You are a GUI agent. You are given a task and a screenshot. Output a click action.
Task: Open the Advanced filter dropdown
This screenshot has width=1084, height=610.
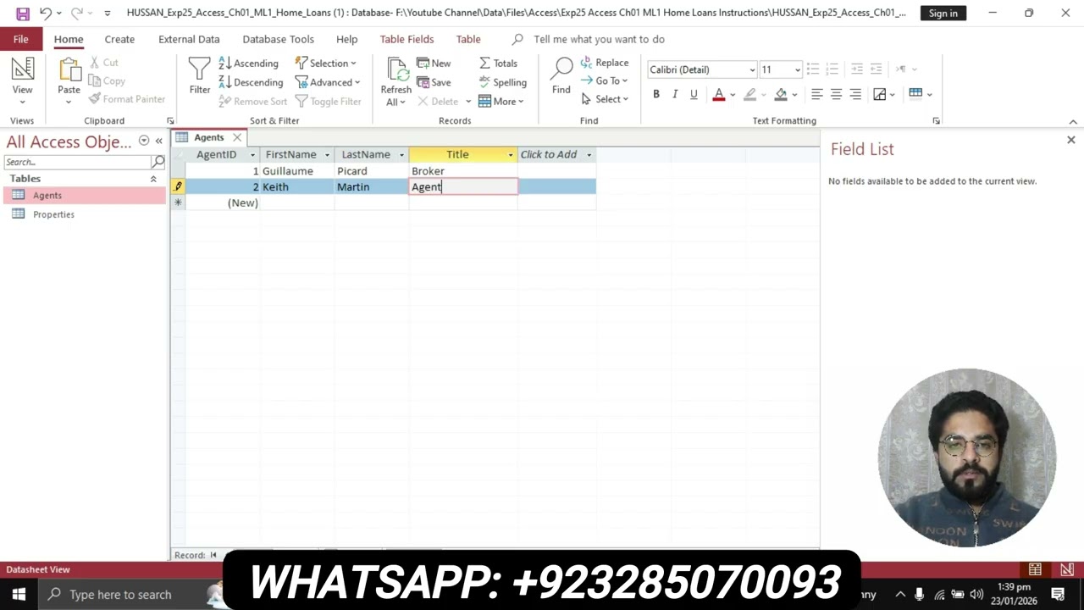coord(328,82)
